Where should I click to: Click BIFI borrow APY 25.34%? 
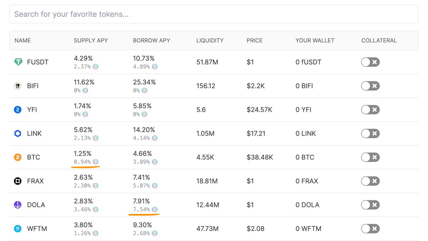pos(144,82)
